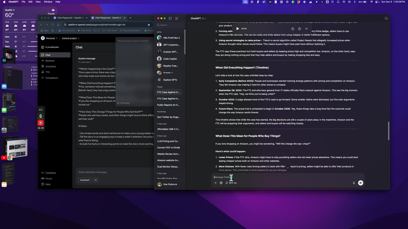Image resolution: width=408 pixels, height=229 pixels.
Task: Start a new chat with compose icon
Action: point(177,18)
